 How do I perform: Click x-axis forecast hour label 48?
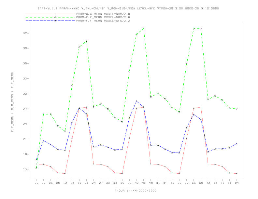tap(151, 183)
